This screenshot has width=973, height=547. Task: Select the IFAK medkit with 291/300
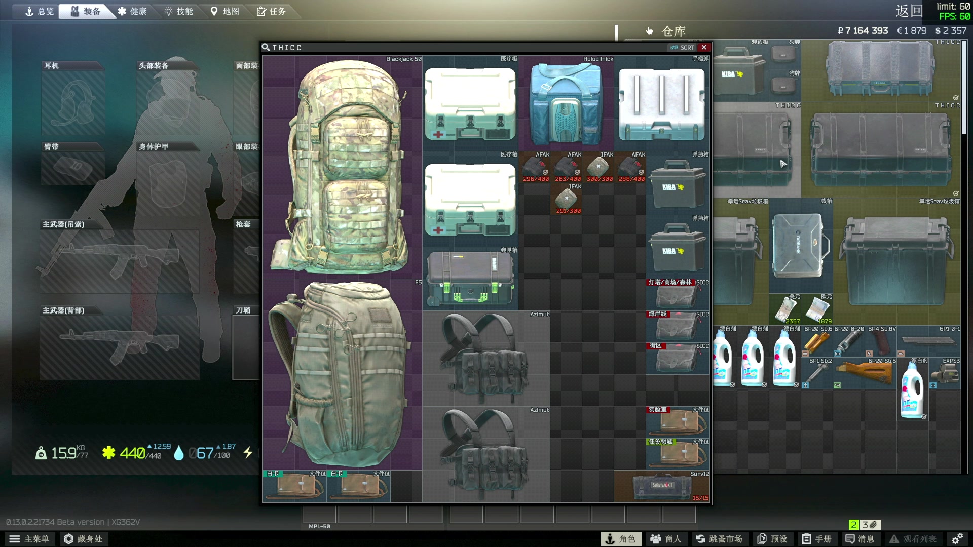click(566, 199)
